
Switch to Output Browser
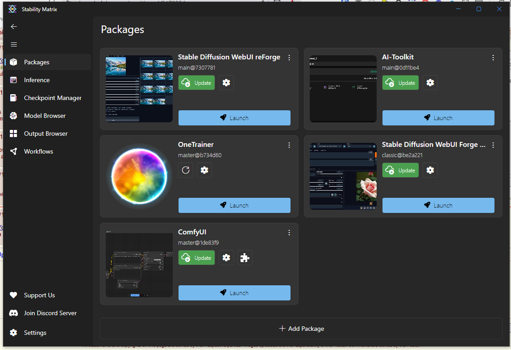[48, 133]
